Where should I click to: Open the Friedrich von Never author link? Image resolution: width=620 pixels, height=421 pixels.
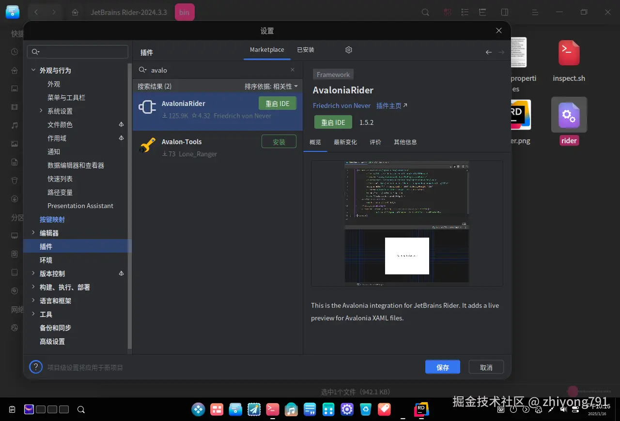pos(341,105)
